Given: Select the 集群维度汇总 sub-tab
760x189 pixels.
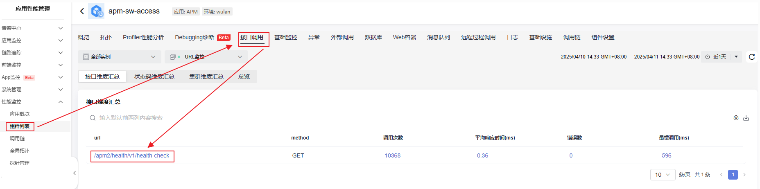Looking at the screenshot, I should tap(206, 76).
